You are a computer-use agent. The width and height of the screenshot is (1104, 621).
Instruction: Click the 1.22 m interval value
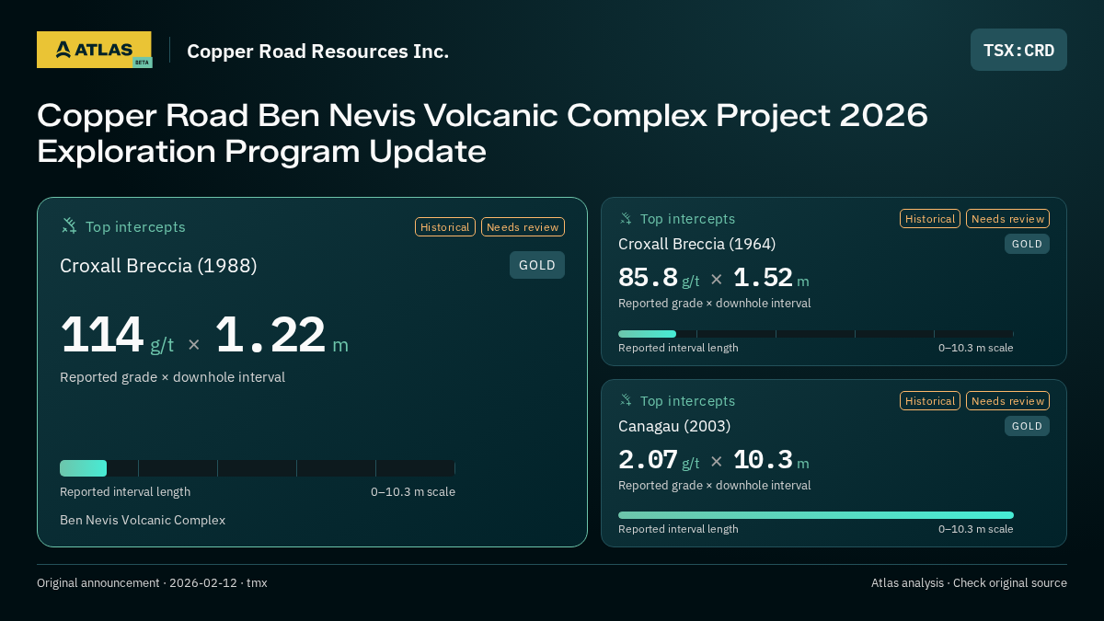pos(282,336)
